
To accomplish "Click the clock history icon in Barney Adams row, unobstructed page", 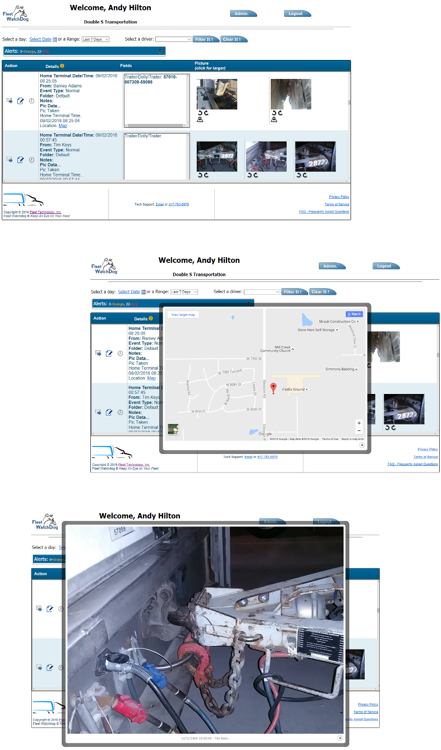I will coord(32,101).
